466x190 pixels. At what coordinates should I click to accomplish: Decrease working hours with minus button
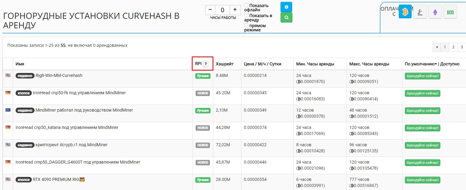click(210, 10)
